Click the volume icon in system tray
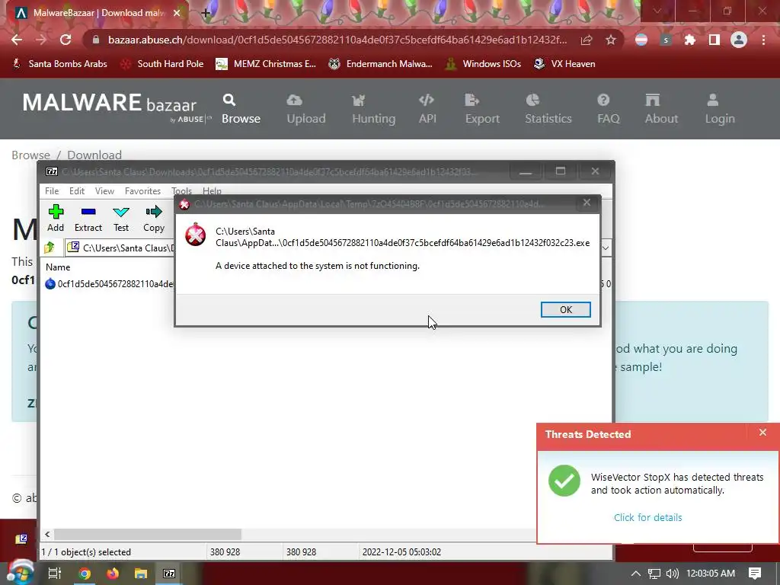This screenshot has width=780, height=585. (x=672, y=574)
